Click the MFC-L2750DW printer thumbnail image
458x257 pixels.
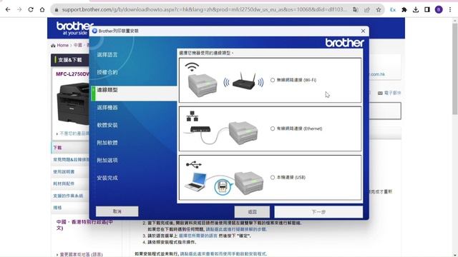point(73,104)
